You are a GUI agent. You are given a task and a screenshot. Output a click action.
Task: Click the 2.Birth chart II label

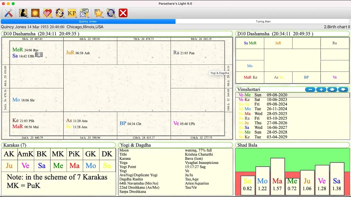(337, 27)
